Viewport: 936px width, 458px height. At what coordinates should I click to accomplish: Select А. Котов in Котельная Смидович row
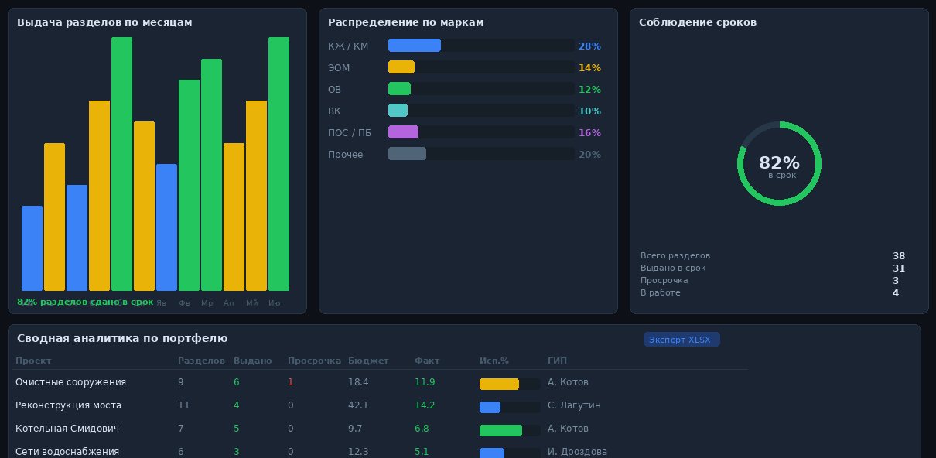(x=568, y=429)
